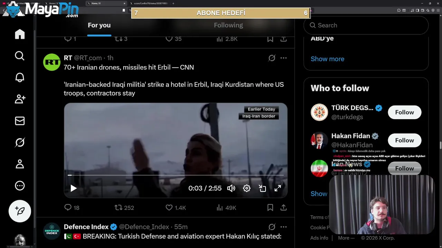Open the Defence Index avatar

point(52,231)
